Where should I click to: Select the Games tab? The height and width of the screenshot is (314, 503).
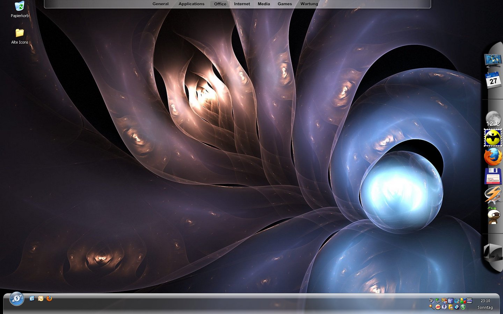click(x=285, y=4)
